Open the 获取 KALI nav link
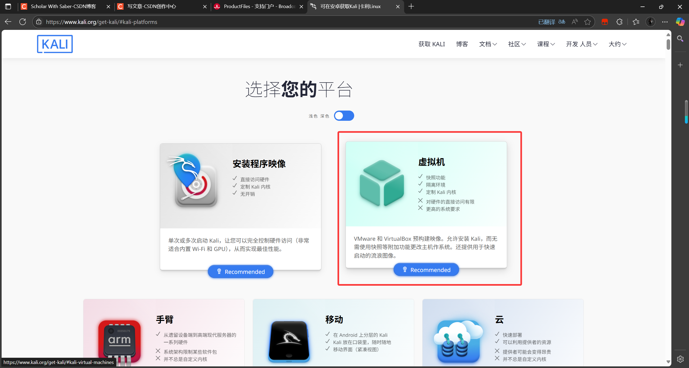Screen dimensions: 689x368 (x=432, y=44)
